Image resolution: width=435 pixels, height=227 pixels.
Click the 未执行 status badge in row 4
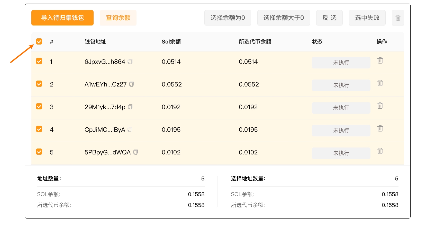(341, 130)
